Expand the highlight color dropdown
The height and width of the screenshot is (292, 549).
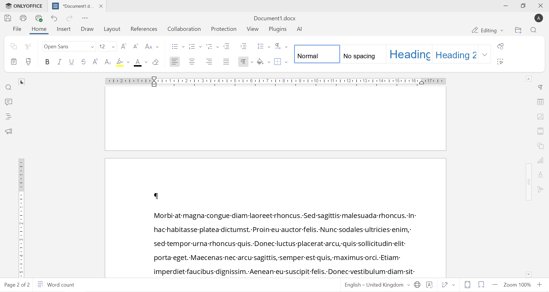(128, 62)
